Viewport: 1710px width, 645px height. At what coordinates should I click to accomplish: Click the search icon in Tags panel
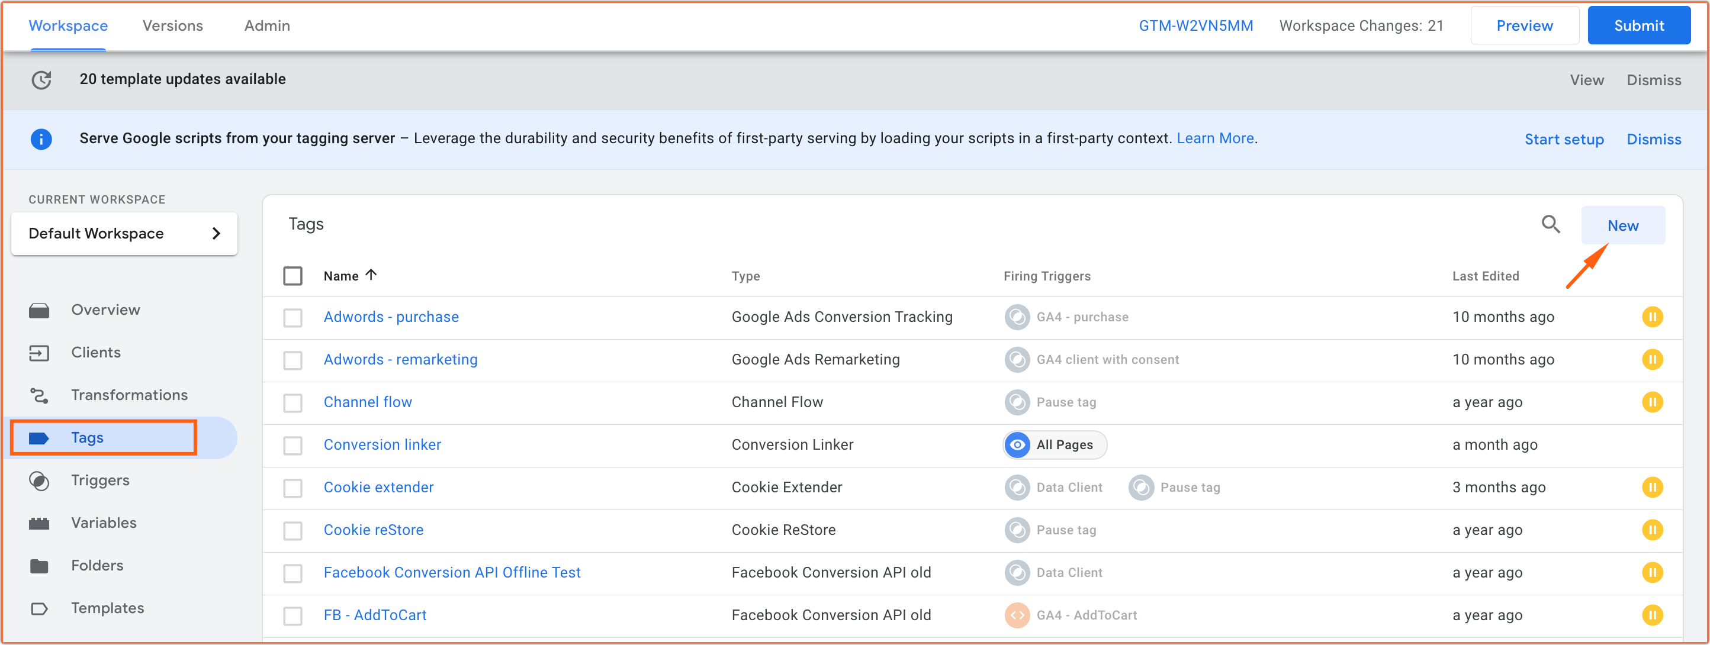(1551, 225)
